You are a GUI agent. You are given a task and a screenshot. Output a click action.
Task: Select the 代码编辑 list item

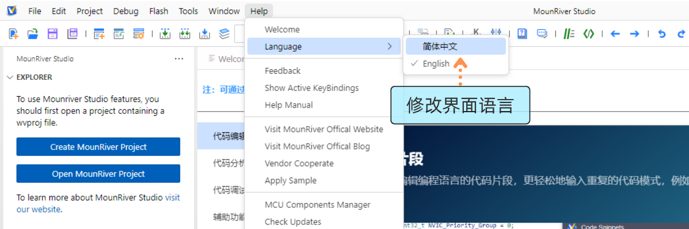click(222, 136)
